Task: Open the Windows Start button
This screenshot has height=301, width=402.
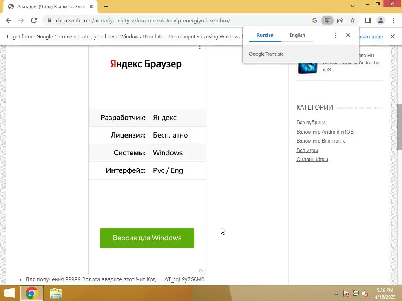Action: 9,293
